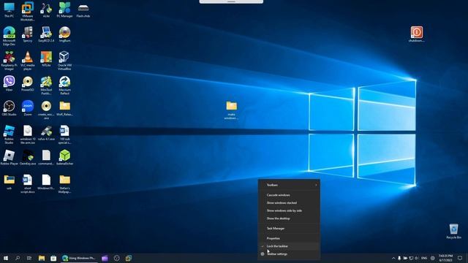Open Taskbar settings menu entry
Screen dimensions: 468x263
point(289,254)
